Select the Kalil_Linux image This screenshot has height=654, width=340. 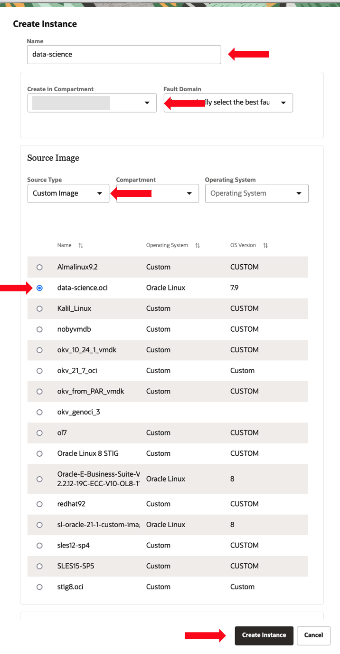[x=39, y=308]
